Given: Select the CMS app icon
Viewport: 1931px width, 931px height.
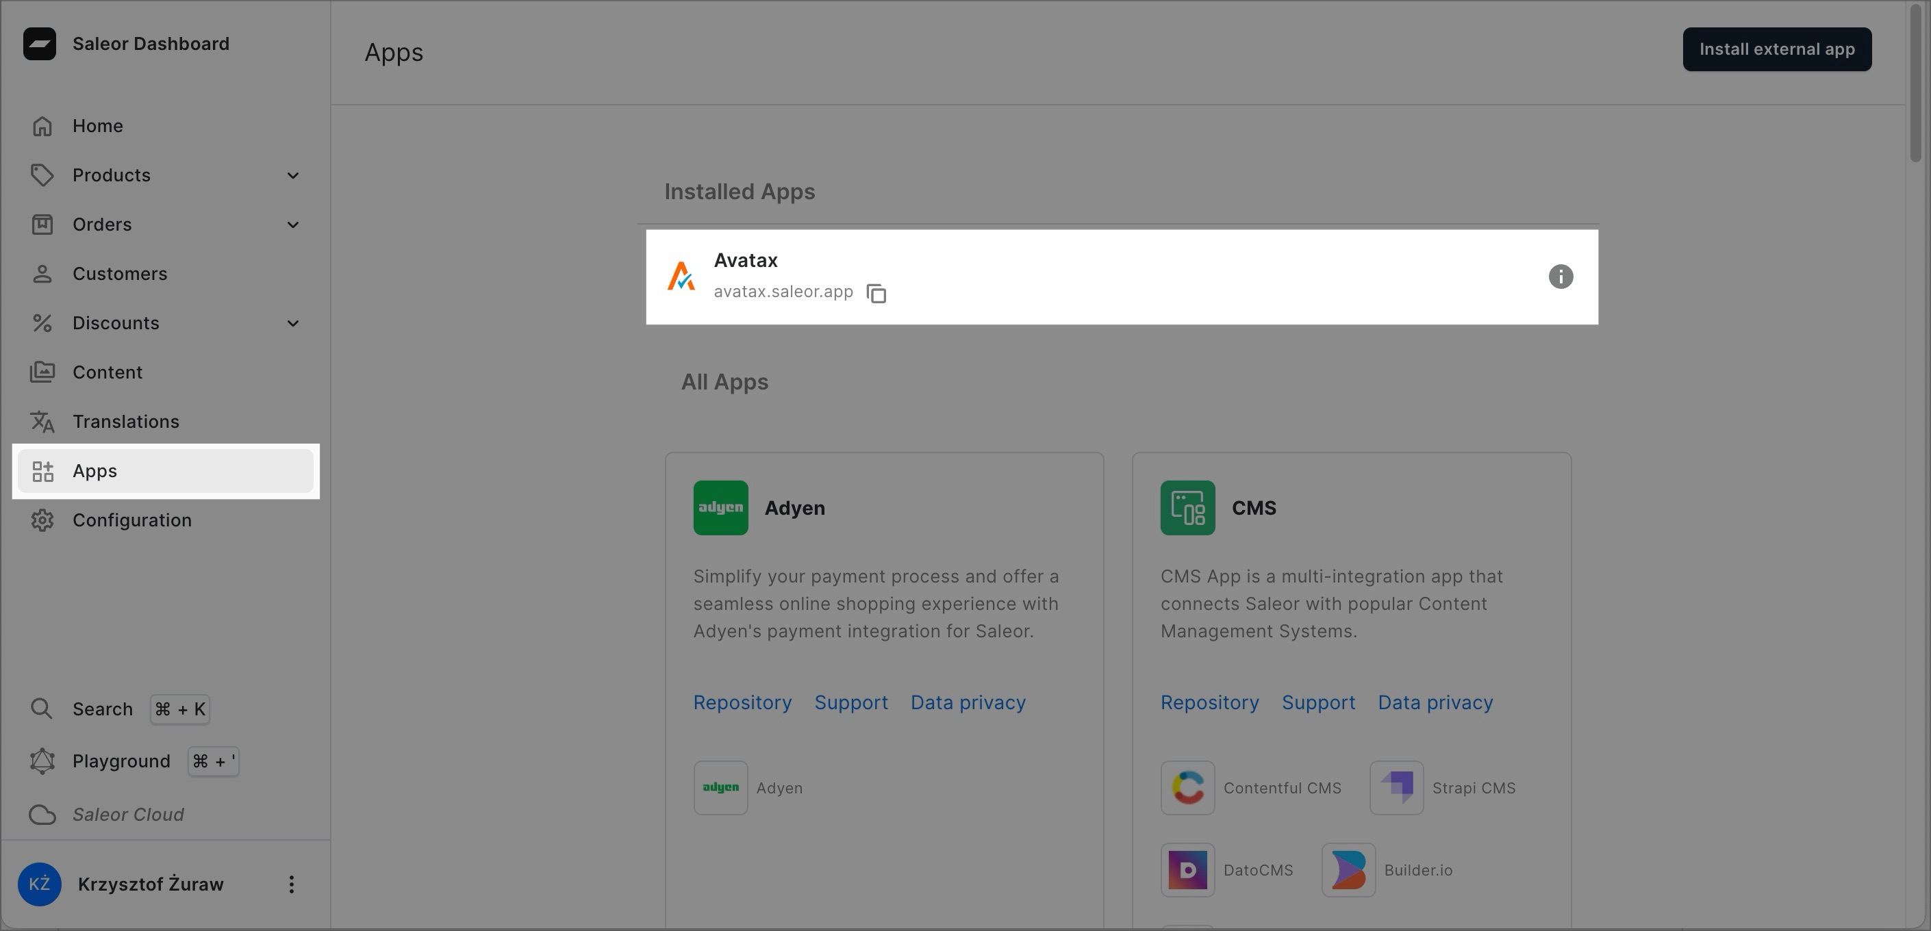Looking at the screenshot, I should tap(1187, 507).
